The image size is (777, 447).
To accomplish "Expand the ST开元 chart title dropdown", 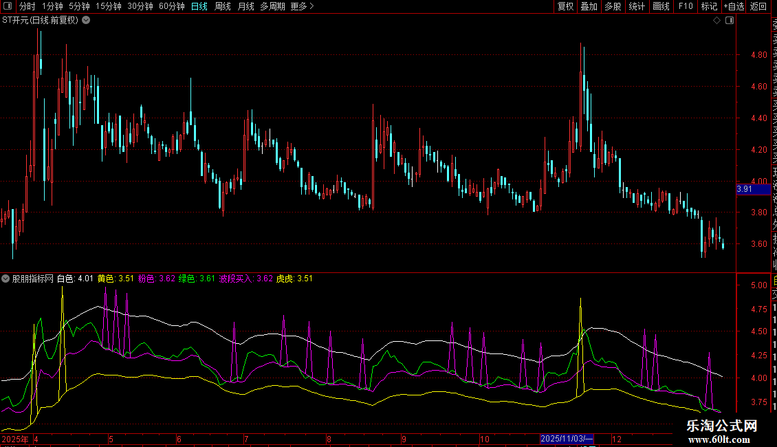I will (86, 20).
